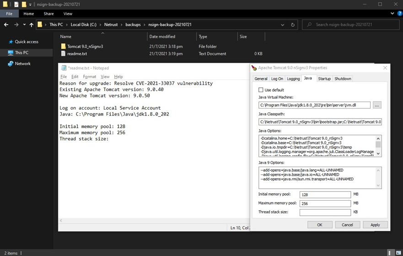Go back in File Explorer
Screen dimensions: 403x256
[x=6, y=25]
